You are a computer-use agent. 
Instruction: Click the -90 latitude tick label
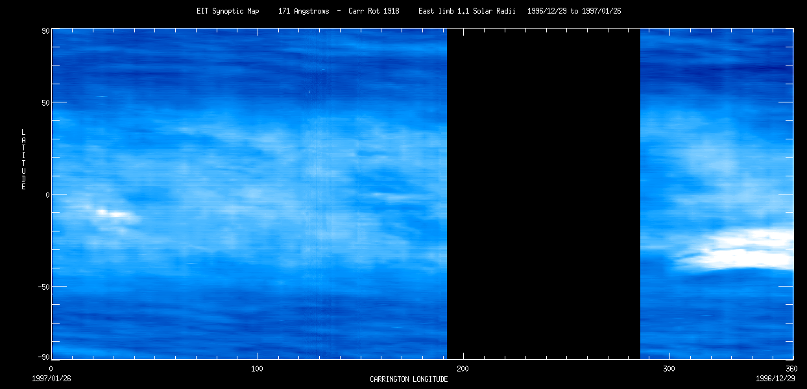(x=43, y=357)
